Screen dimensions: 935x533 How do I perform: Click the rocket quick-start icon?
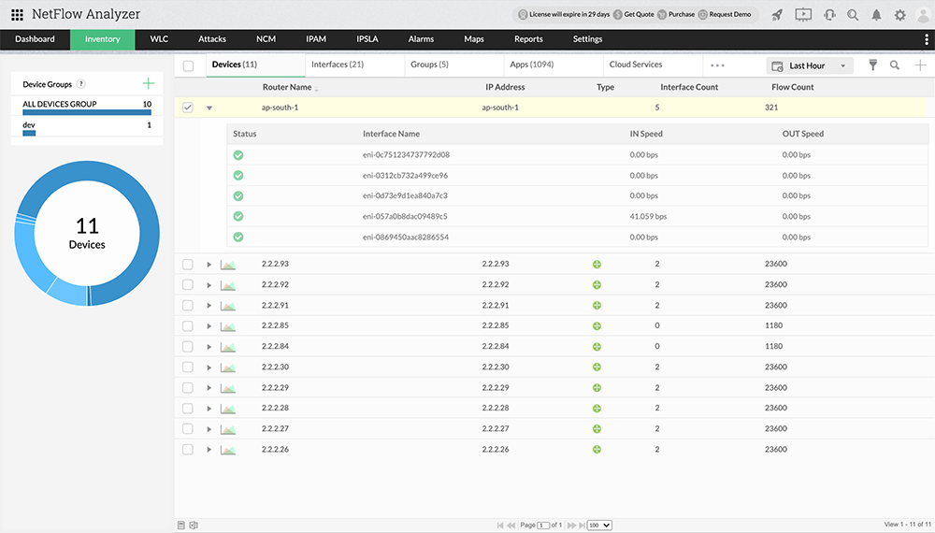pos(777,15)
